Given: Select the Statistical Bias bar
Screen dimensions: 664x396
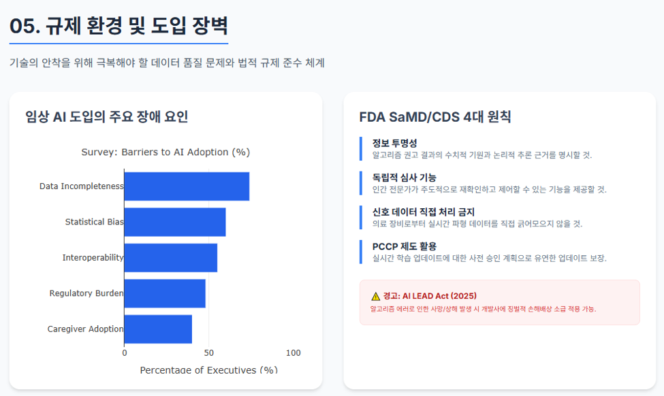Looking at the screenshot, I should tap(175, 222).
